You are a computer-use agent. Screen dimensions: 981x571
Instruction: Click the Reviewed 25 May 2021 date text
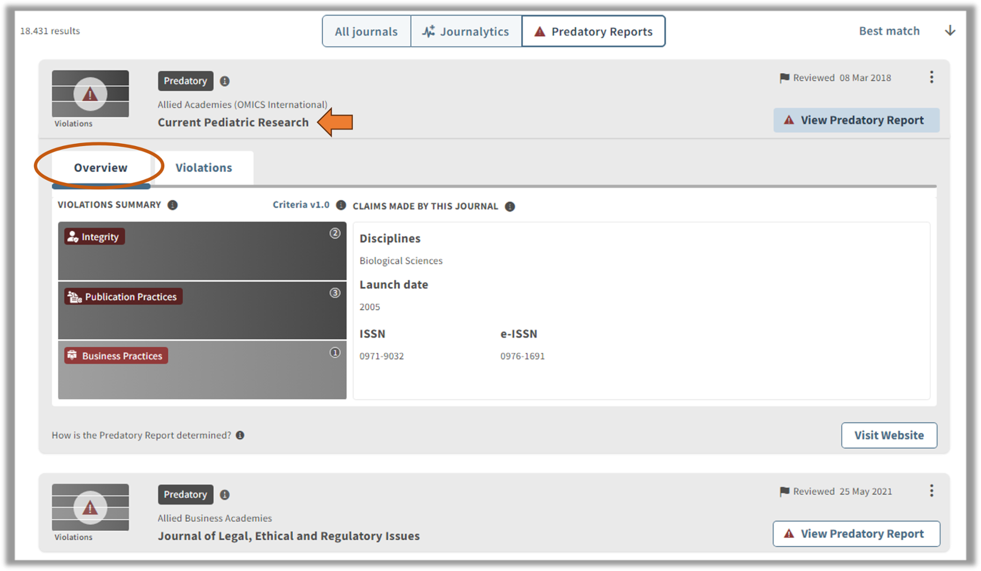point(843,492)
